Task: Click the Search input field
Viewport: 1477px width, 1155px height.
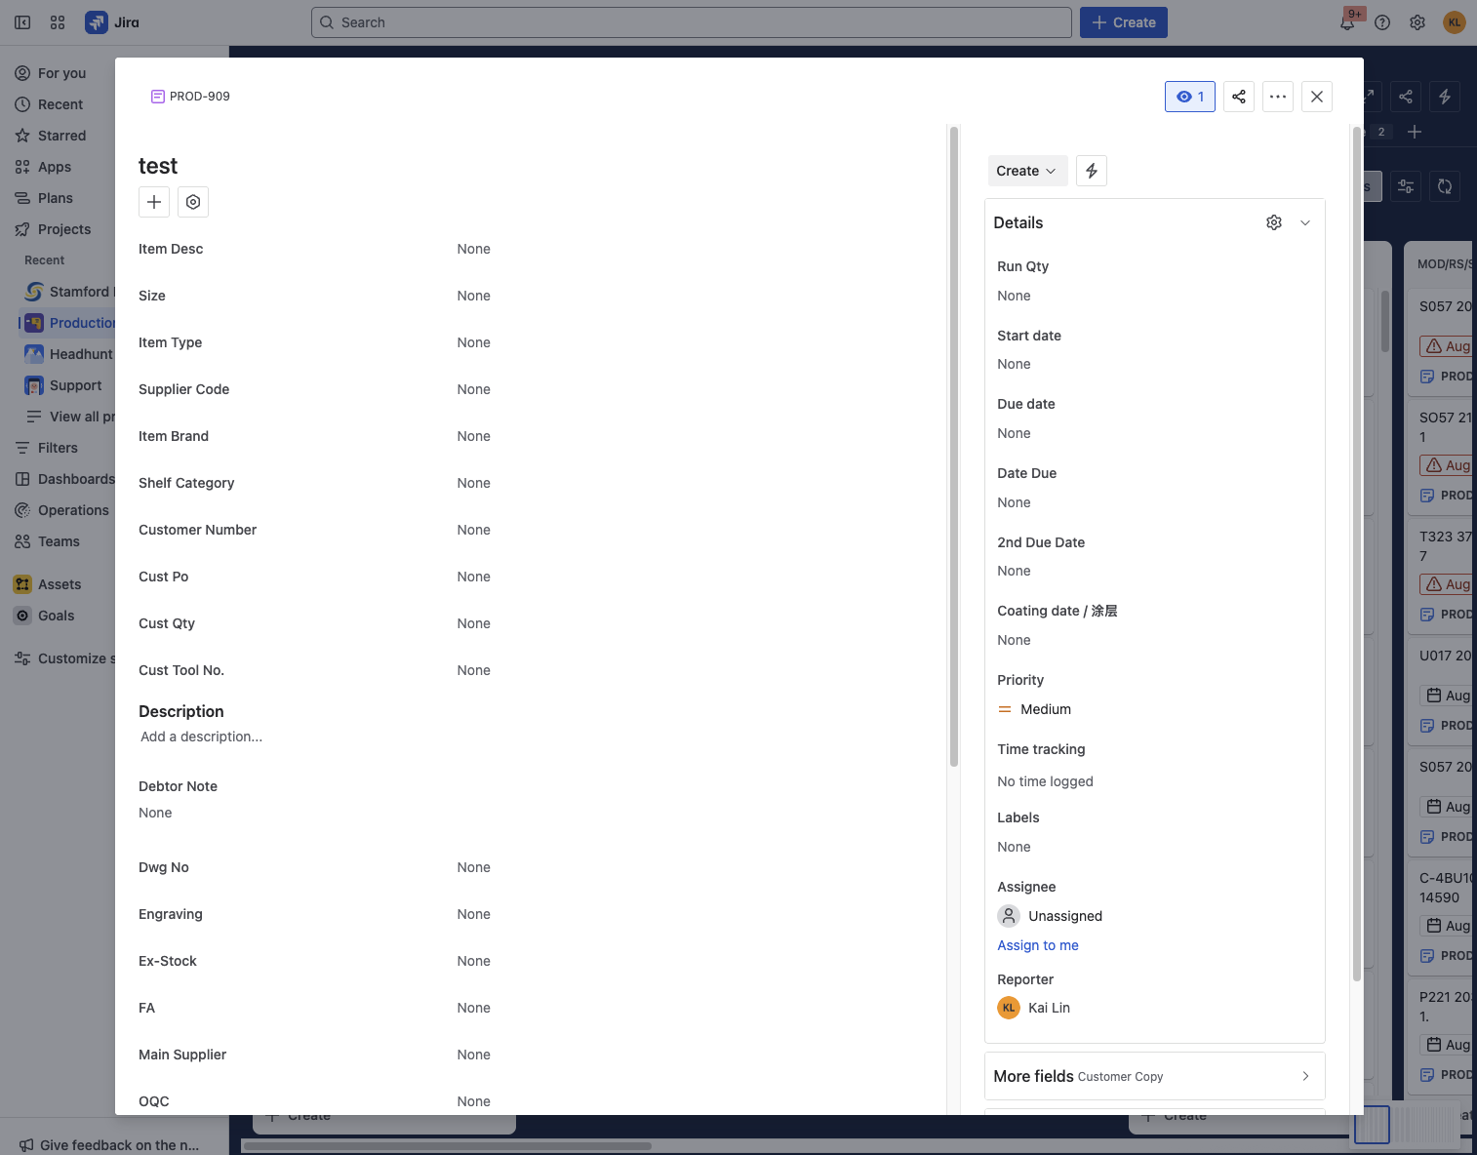Action: point(691,22)
